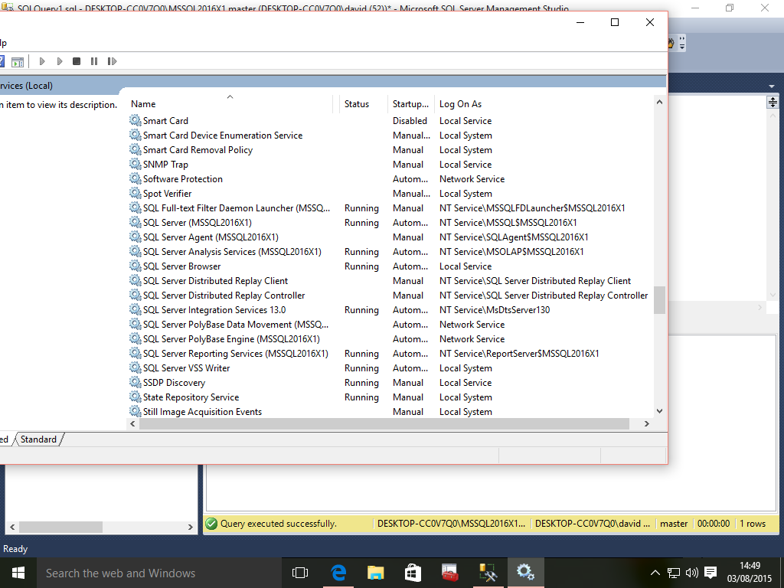Click the Search the web and Windows box
Image resolution: width=784 pixels, height=588 pixels.
pos(153,573)
